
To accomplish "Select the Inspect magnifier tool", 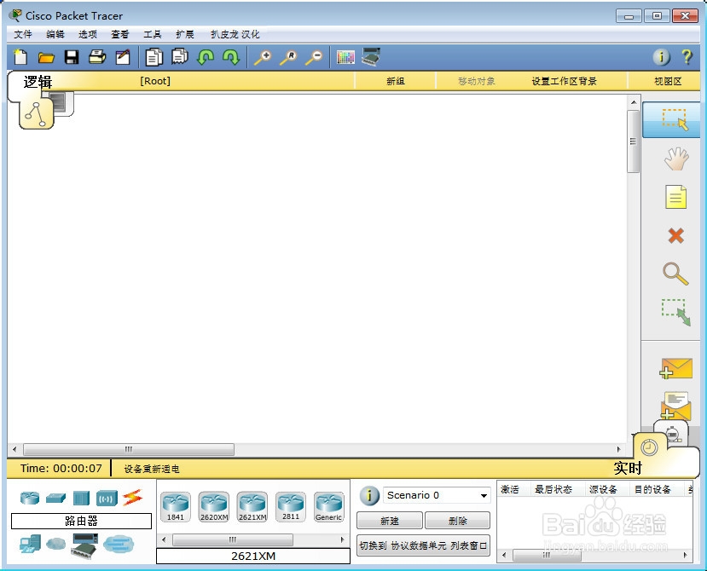I will pos(675,274).
